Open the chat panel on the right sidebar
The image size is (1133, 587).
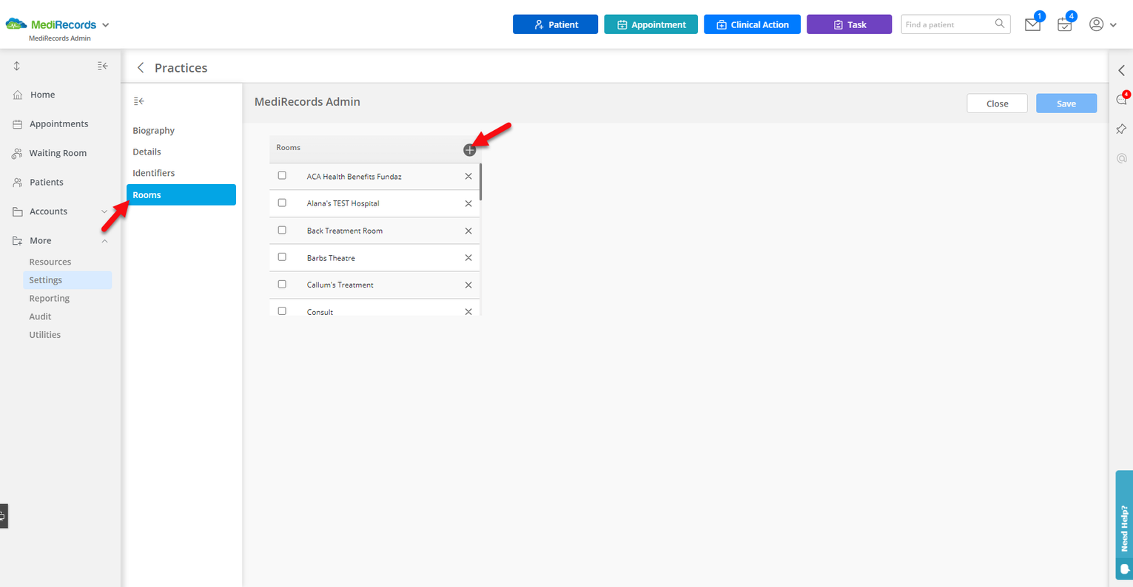point(1121,98)
